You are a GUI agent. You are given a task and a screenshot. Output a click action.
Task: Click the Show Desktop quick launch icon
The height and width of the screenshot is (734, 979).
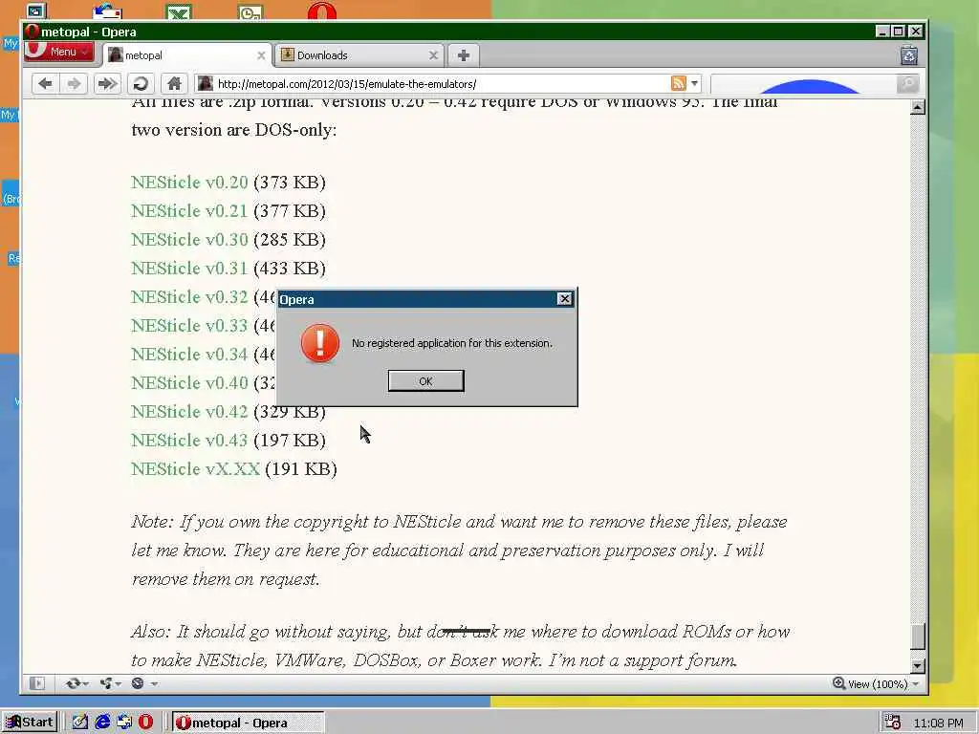click(x=80, y=723)
